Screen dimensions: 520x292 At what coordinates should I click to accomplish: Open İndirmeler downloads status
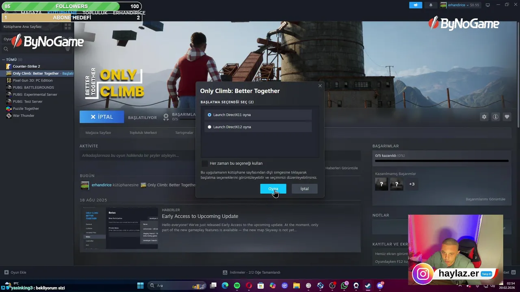pos(251,273)
